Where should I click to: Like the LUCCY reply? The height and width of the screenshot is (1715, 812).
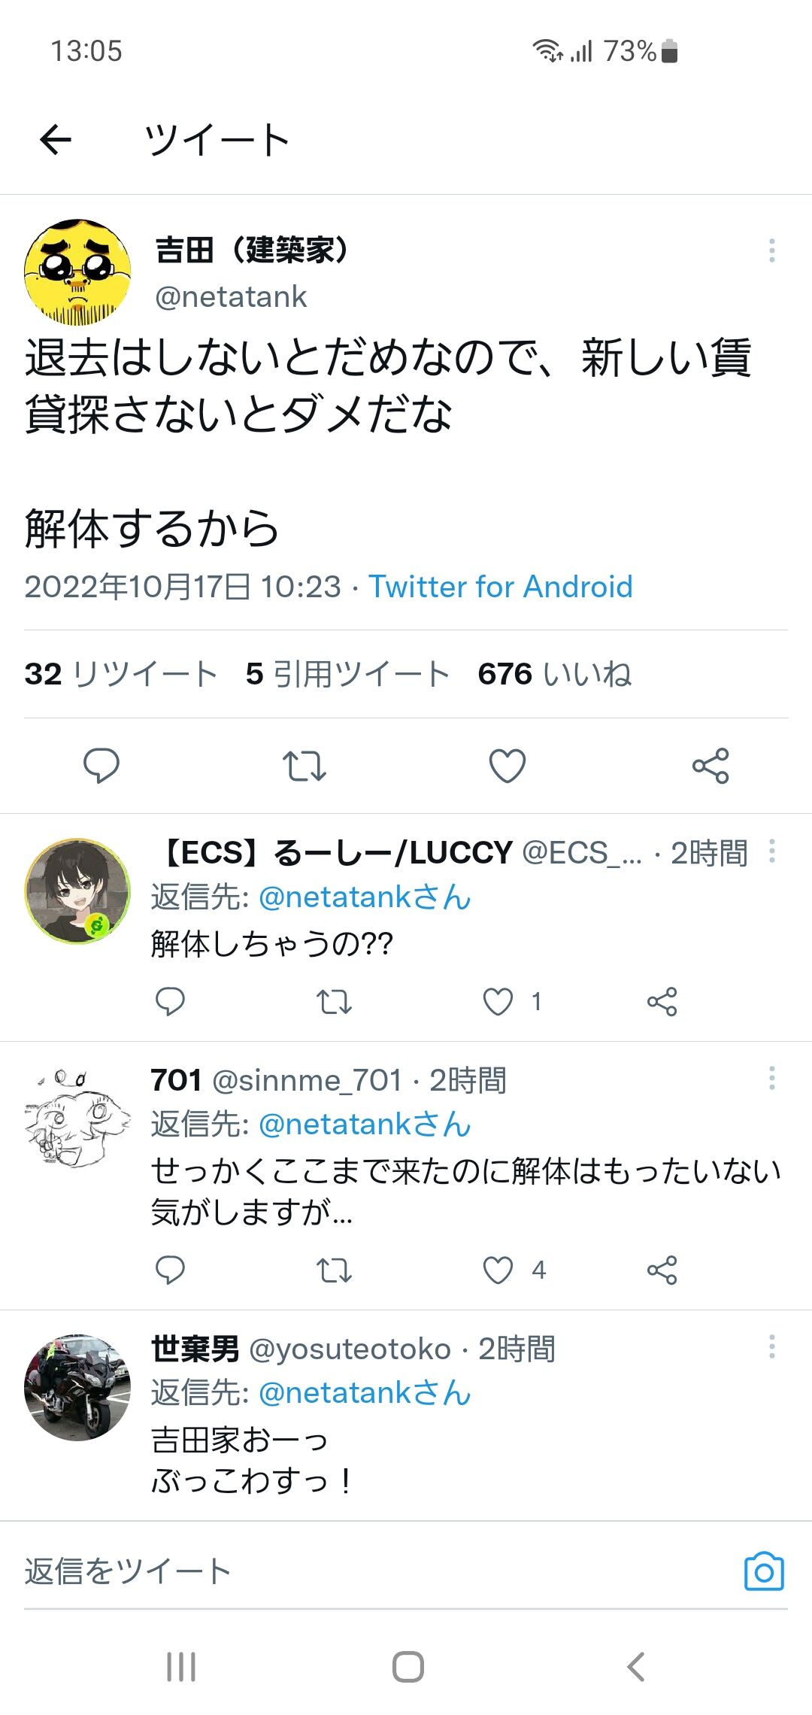click(498, 1002)
